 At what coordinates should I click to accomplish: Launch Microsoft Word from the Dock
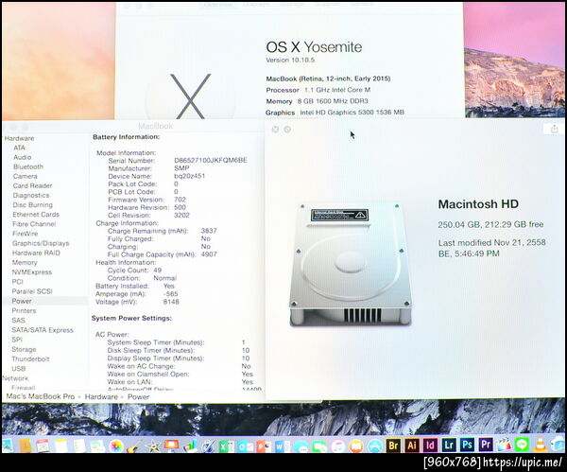click(282, 446)
